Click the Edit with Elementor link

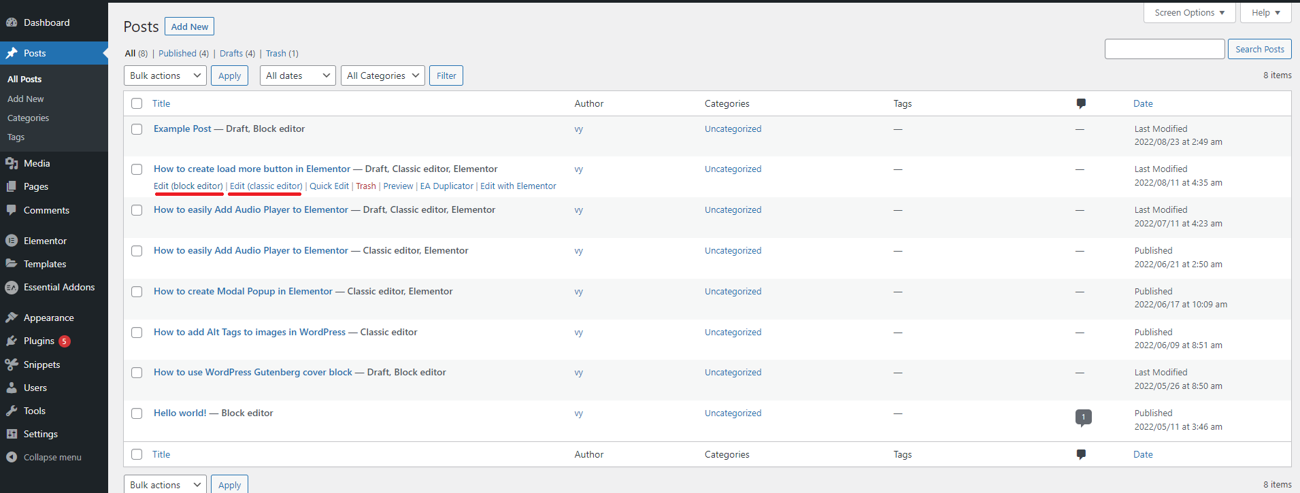[518, 186]
